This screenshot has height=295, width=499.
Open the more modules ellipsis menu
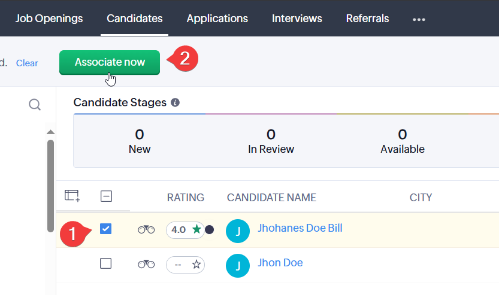tap(419, 19)
